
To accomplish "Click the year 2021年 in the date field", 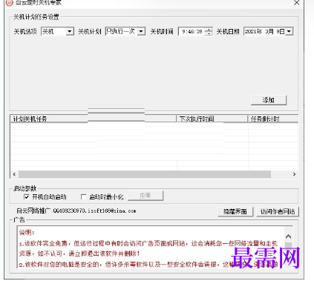I will 253,31.
